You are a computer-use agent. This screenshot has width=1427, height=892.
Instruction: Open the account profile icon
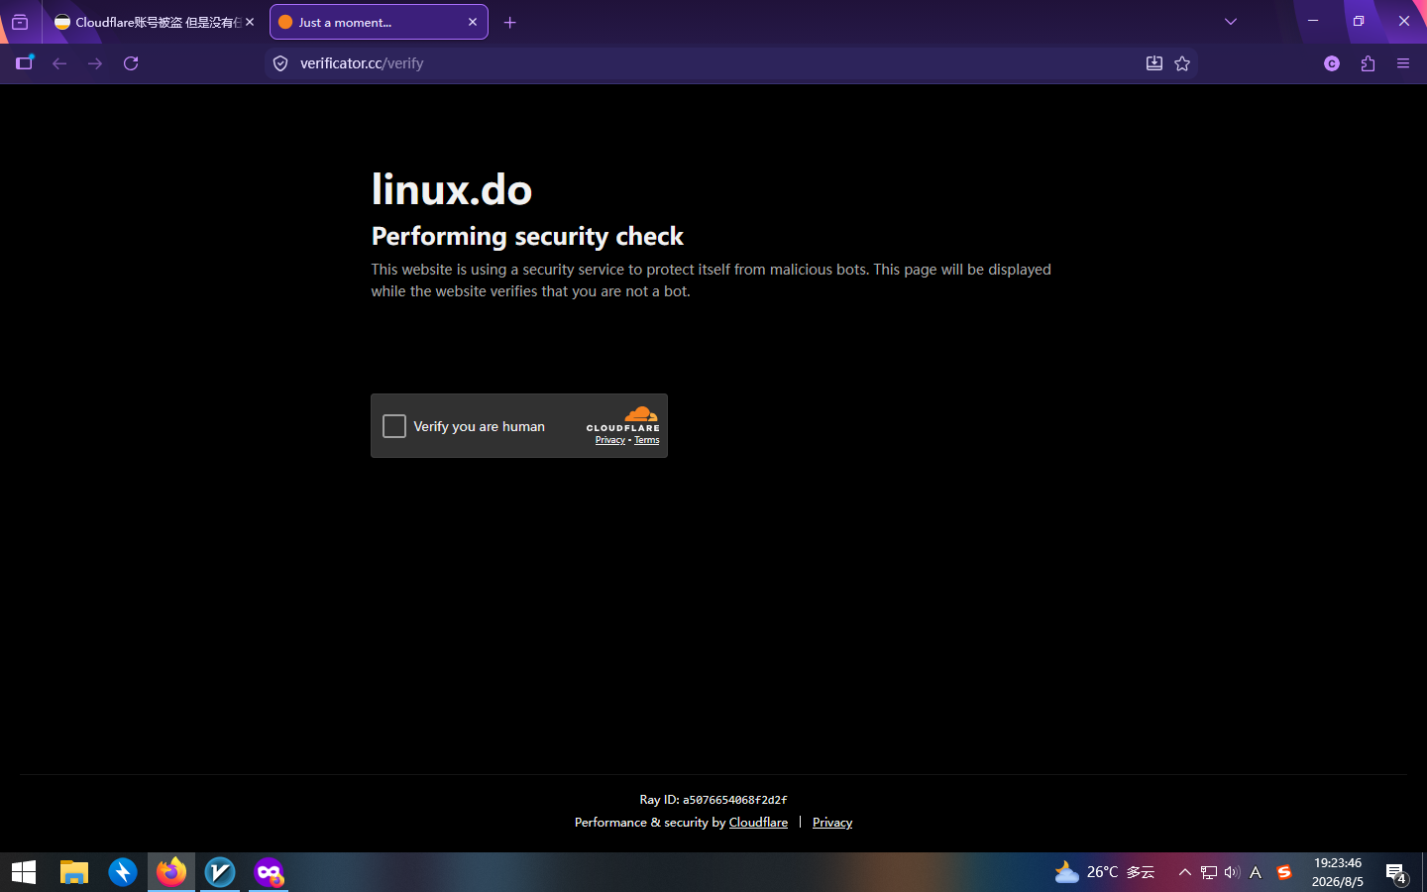coord(1332,63)
